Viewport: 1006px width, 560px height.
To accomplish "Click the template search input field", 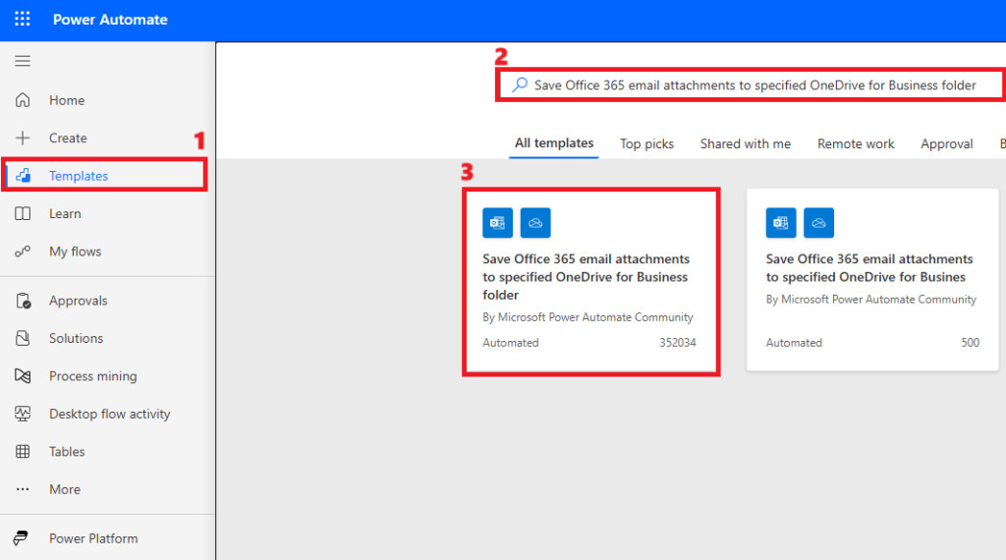I will [x=754, y=85].
